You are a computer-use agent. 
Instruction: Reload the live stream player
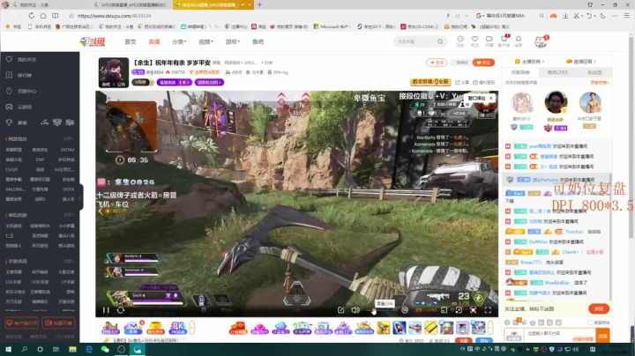coord(120,310)
